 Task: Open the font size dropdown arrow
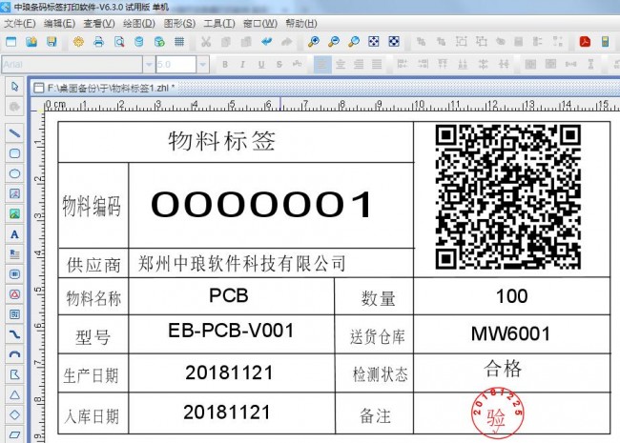coord(202,65)
